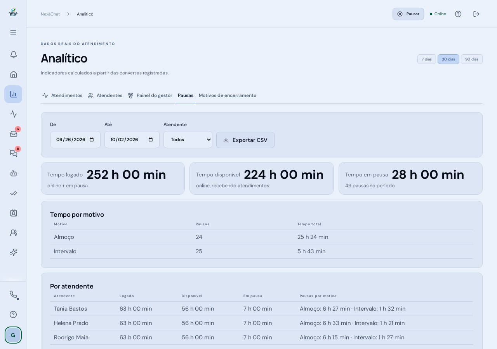
Task: Click the Intervalo row motivo cell
Action: (x=65, y=251)
